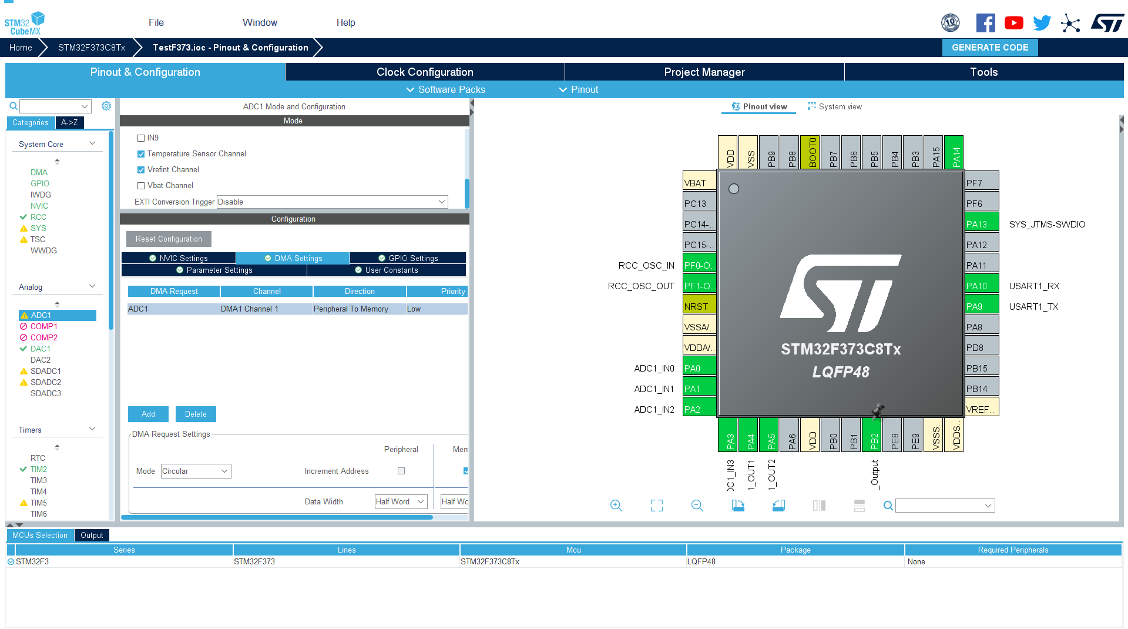This screenshot has height=629, width=1128.
Task: Select pin PA10 assigned to USART1_RX
Action: pos(980,286)
